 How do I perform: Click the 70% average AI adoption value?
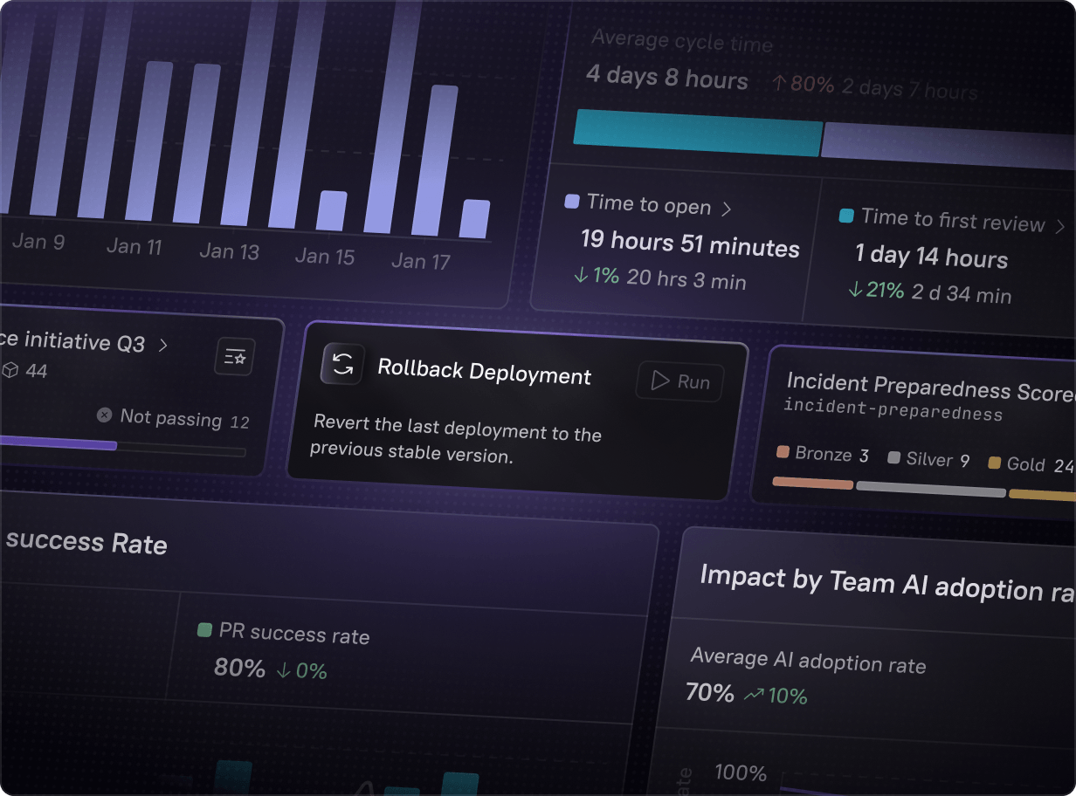tap(710, 692)
